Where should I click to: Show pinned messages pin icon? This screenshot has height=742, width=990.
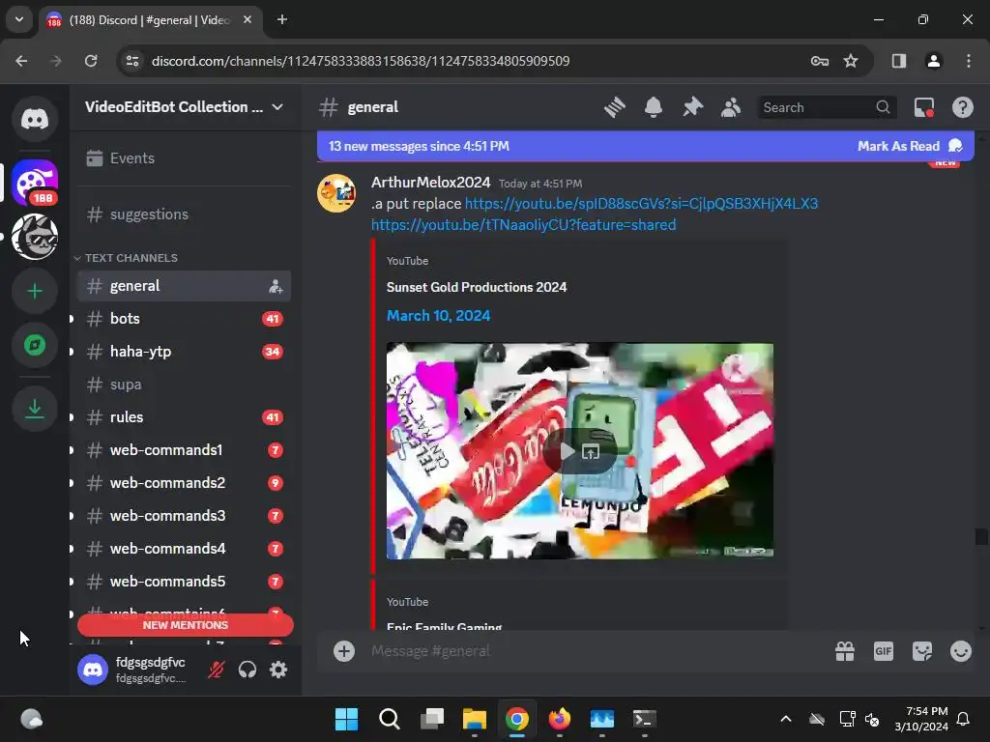tap(692, 107)
